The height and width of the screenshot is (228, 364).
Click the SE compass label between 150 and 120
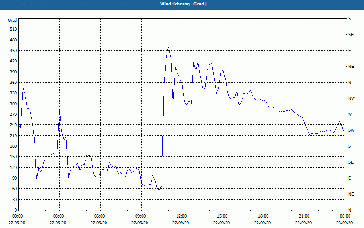click(x=351, y=162)
